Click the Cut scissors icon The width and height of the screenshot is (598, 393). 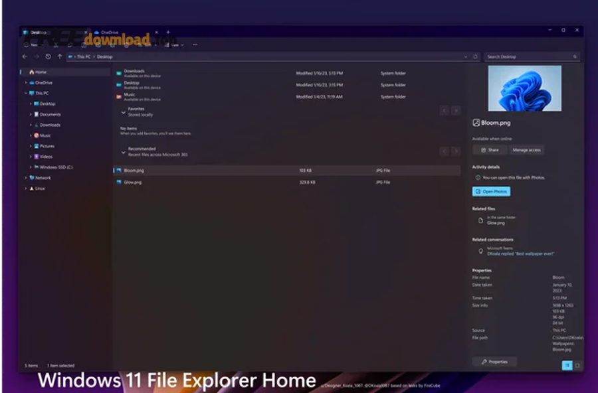56,45
